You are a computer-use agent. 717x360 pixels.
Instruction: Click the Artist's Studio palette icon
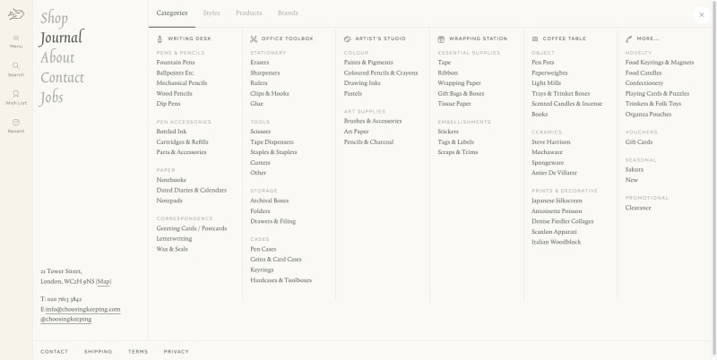click(348, 39)
